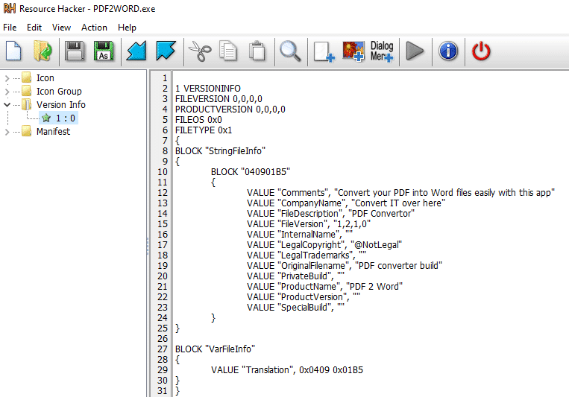This screenshot has height=397, width=569.
Task: Click the red power exit icon
Action: (481, 51)
